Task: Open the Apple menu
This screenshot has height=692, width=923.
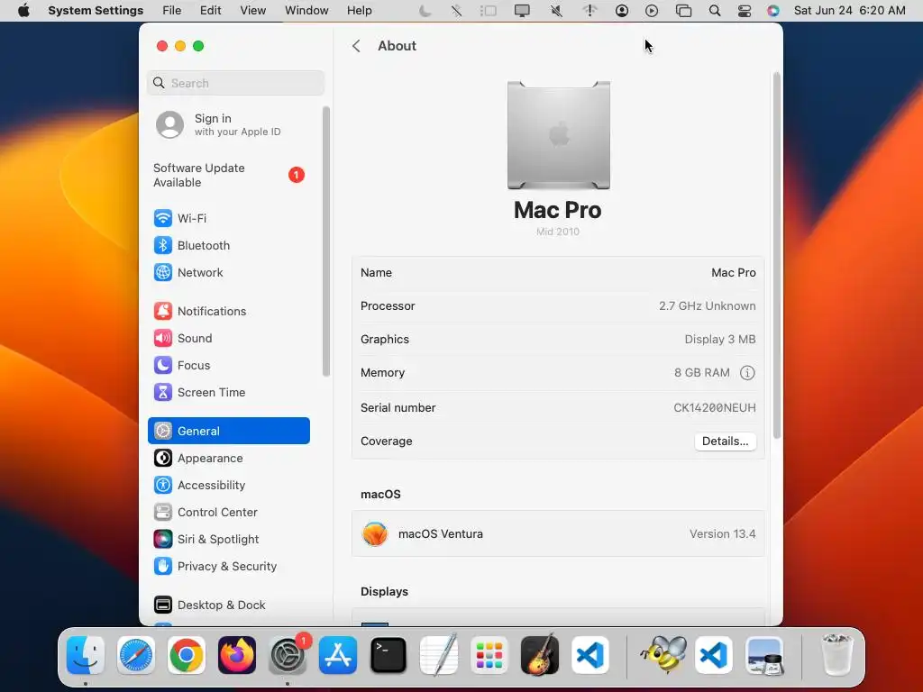Action: (23, 11)
